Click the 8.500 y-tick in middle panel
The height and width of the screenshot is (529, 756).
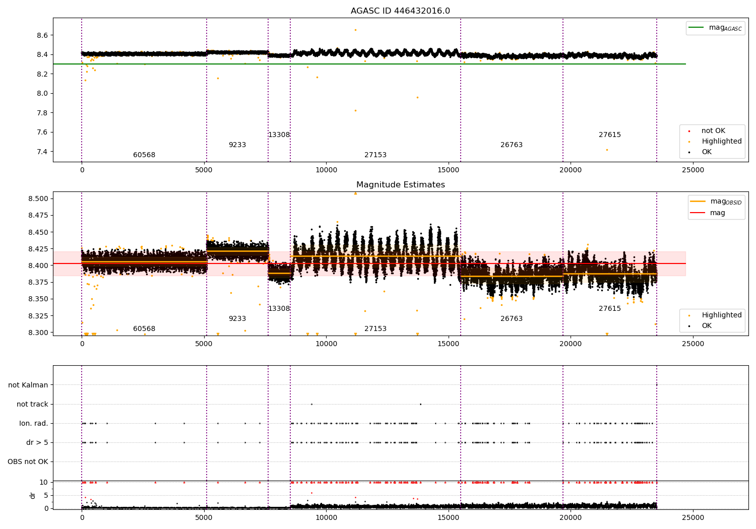[38, 199]
